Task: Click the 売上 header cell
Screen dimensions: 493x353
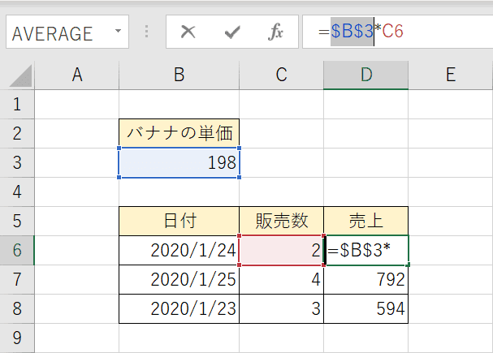Action: 366,221
